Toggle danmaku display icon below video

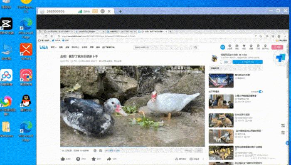point(95,150)
